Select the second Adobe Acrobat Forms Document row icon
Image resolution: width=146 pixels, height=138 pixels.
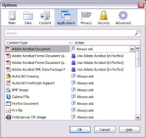click(x=8, y=63)
